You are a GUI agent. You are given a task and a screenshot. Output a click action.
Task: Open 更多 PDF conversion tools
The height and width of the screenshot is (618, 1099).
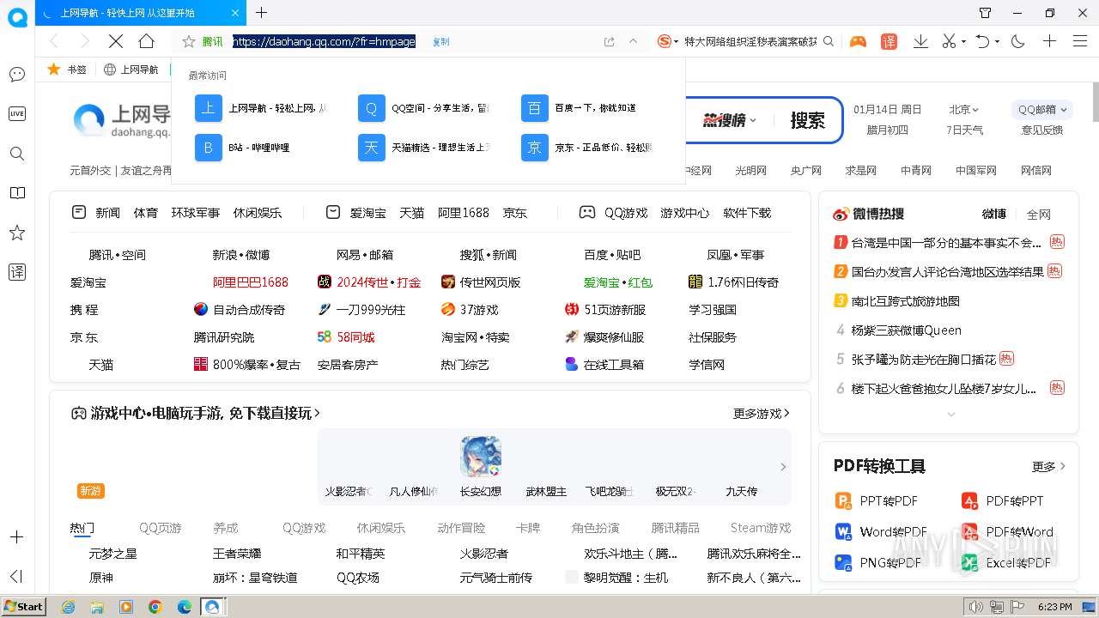coord(1048,466)
